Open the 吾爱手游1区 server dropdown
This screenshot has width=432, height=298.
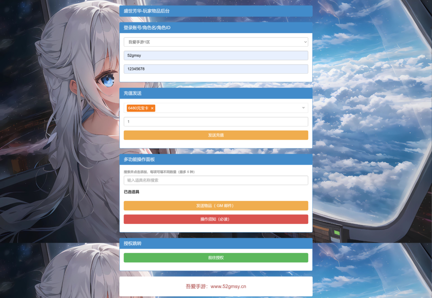(x=216, y=42)
